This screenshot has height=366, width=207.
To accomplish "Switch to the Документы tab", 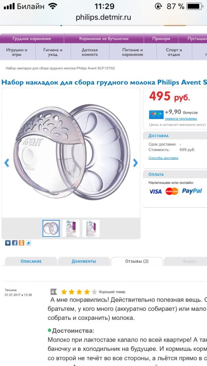I will click(84, 261).
